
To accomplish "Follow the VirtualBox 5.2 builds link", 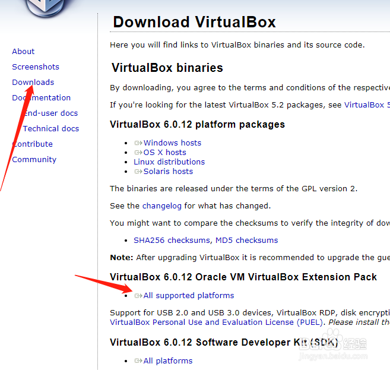I will [x=367, y=105].
